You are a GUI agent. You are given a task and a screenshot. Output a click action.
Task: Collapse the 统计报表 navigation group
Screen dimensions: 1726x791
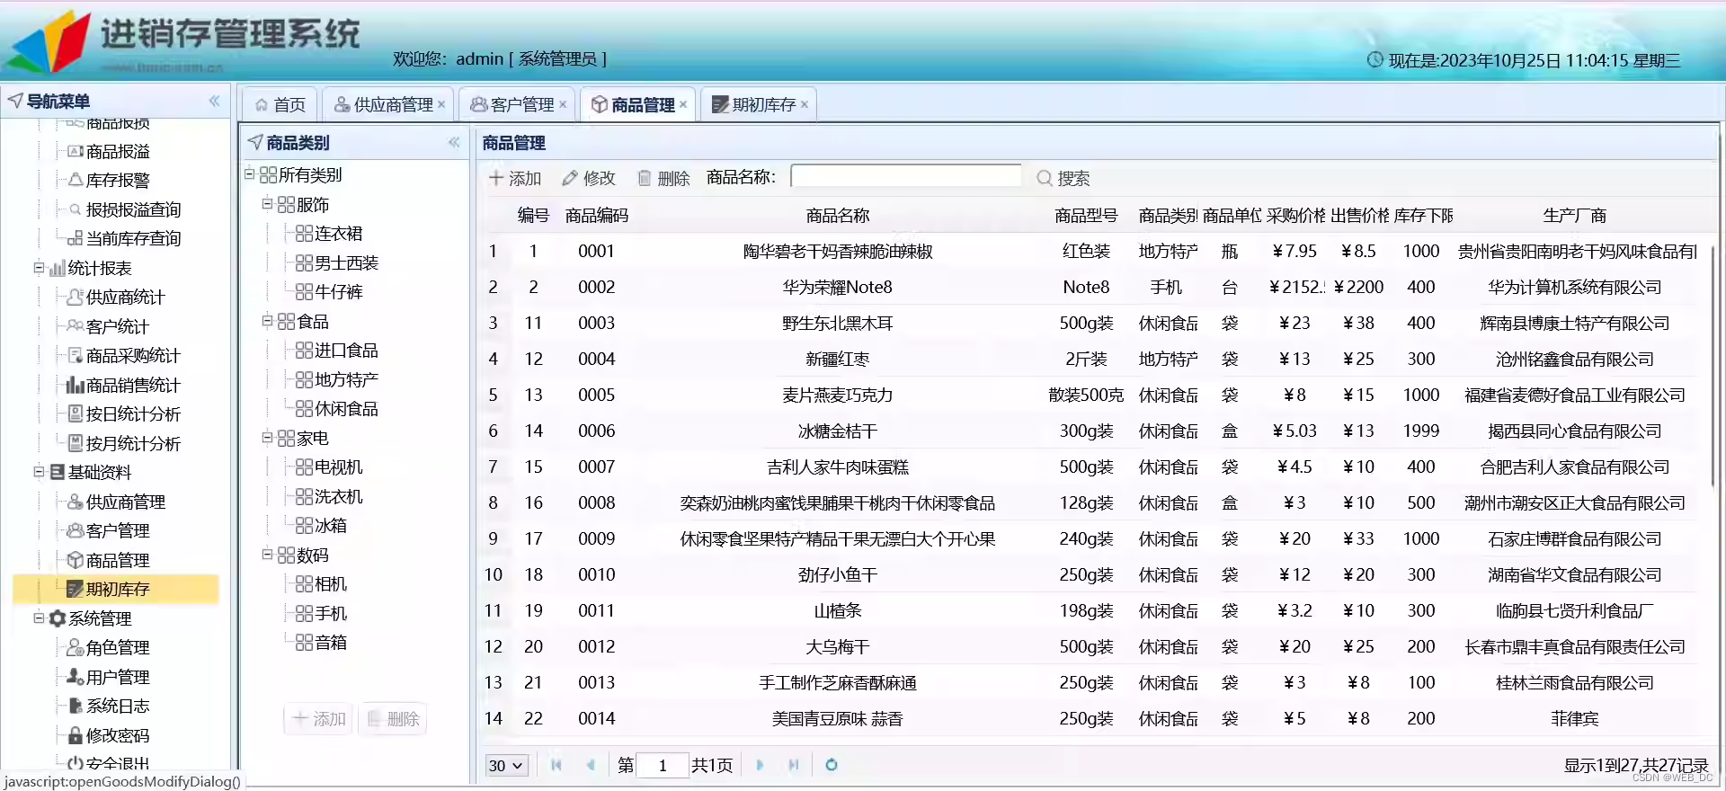point(39,268)
